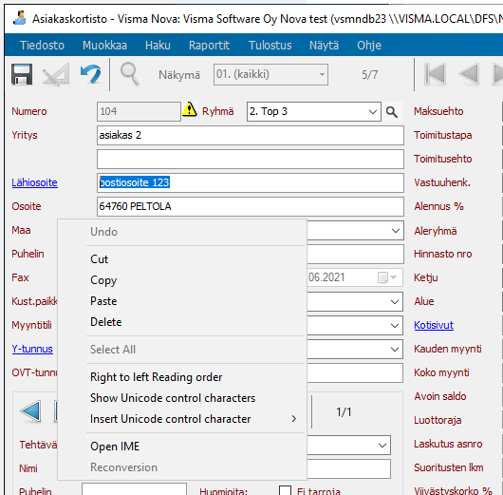Expand the Maa dropdown arrow
Image resolution: width=503 pixels, height=495 pixels.
396,231
